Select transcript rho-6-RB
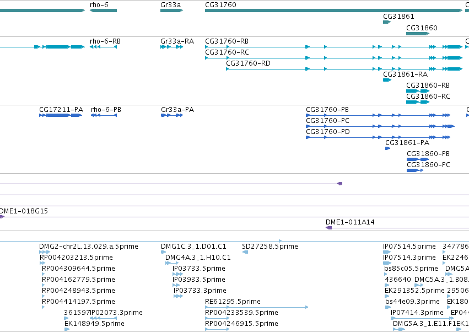469x332 pixels. (103, 47)
